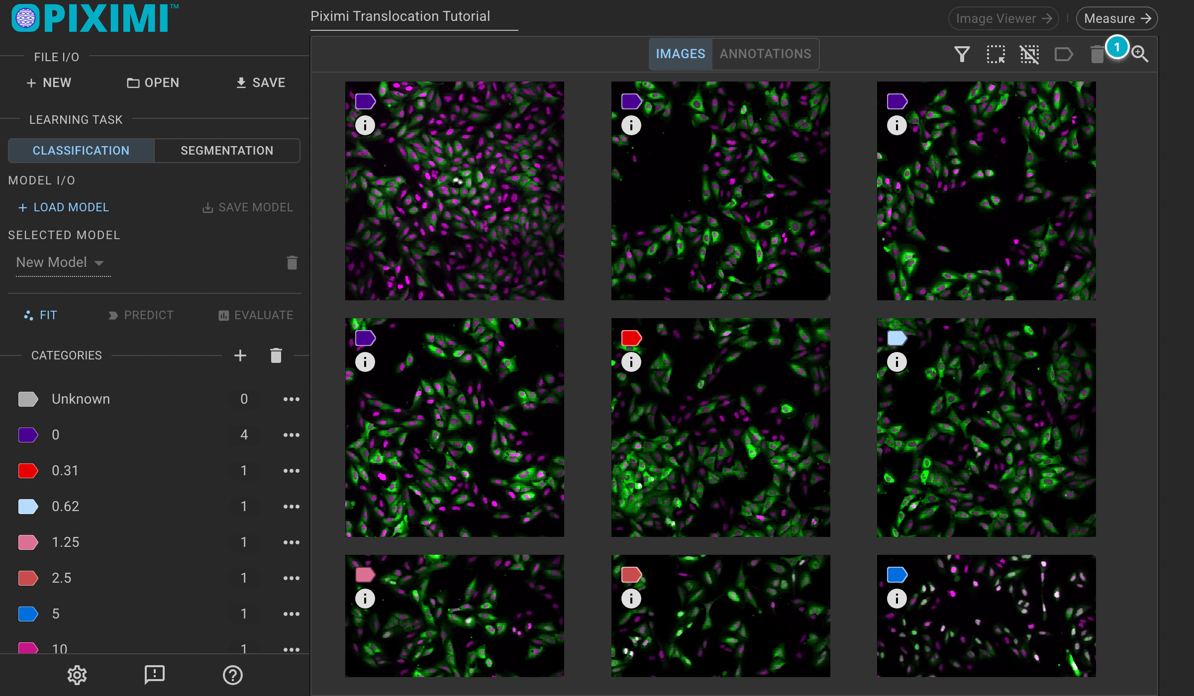Click the red swatch of category 0.31
Screen dimensions: 1194x696
pyautogui.click(x=28, y=471)
